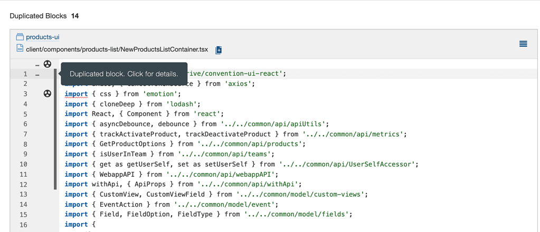Open the NewProductsListContainer.tsx file path
Viewport: 540px width, 232px height.
click(117, 49)
